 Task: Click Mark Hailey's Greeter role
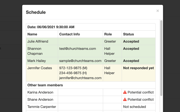tap(110, 61)
